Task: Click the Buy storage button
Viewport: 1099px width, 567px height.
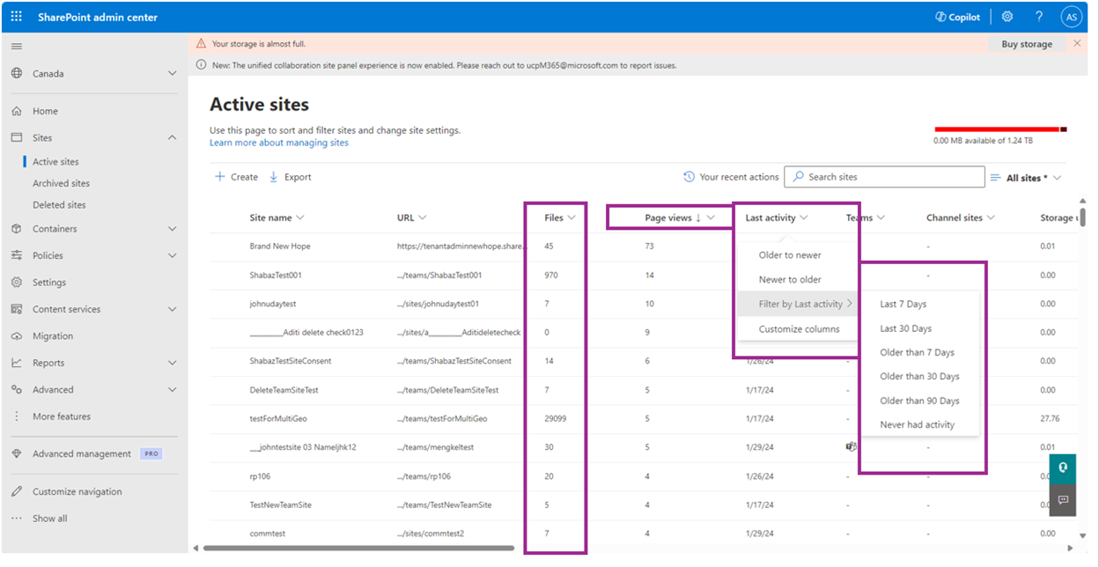Action: pyautogui.click(x=1026, y=44)
